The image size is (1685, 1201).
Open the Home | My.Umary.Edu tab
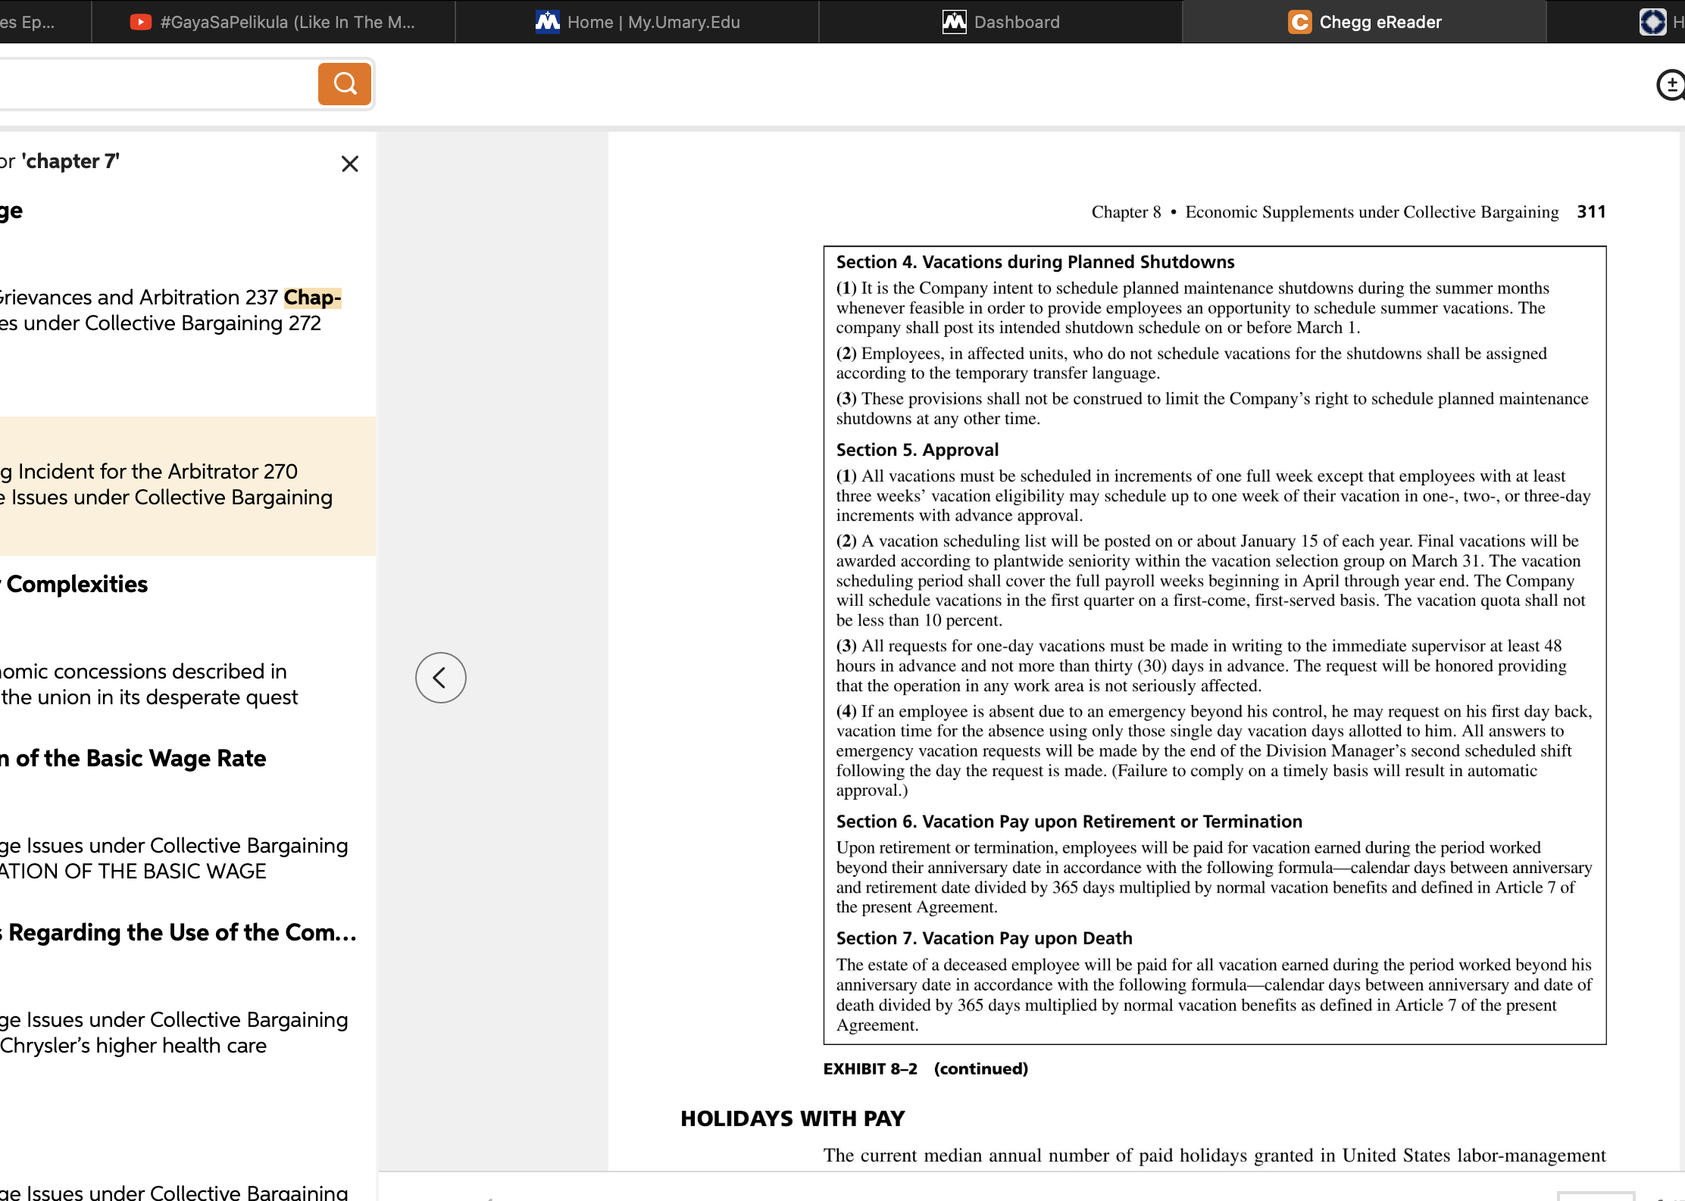[637, 22]
